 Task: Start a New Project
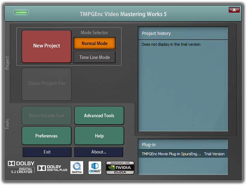[x=47, y=47]
